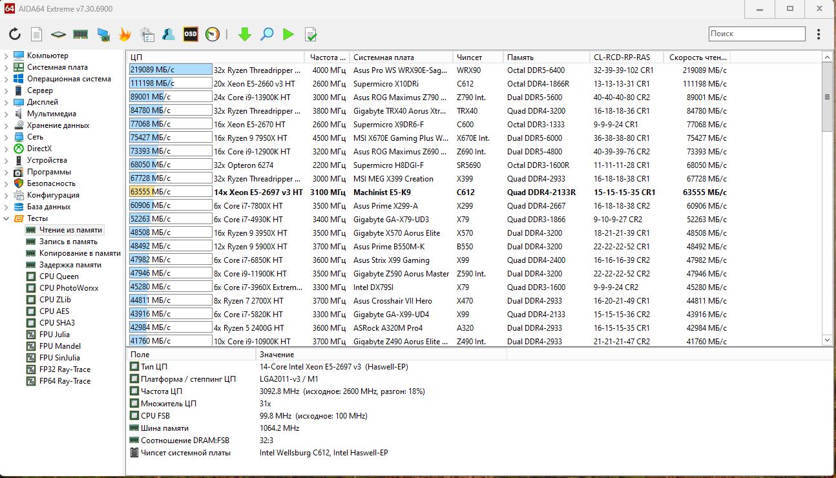Expand the Дисплей tree node
This screenshot has width=836, height=478.
(6, 102)
